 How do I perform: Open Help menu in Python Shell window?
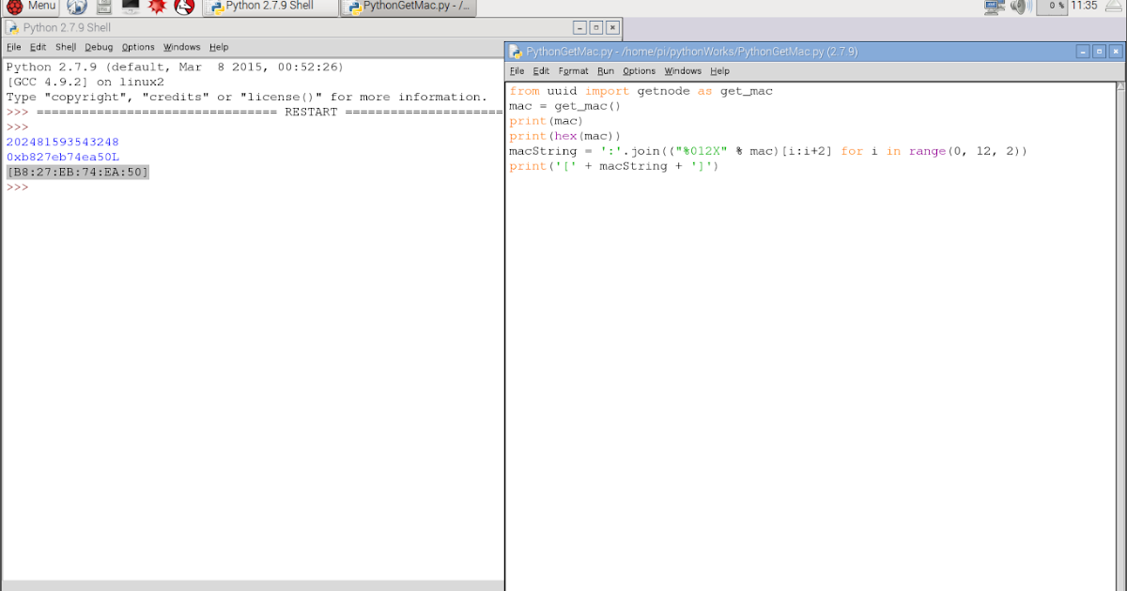219,47
